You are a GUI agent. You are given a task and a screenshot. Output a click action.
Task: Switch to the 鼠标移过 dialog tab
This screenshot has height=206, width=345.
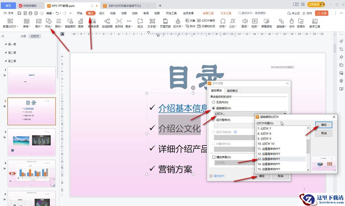(x=232, y=91)
